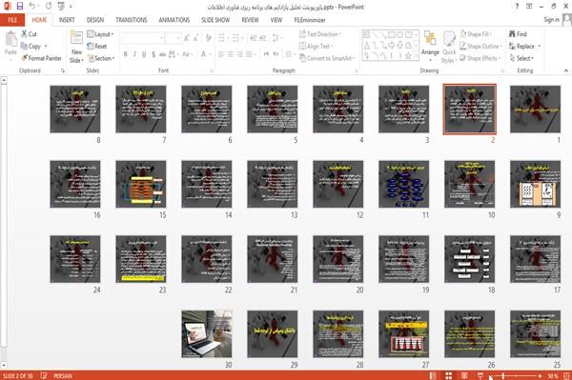Toggle Italic formatting

tap(134, 54)
